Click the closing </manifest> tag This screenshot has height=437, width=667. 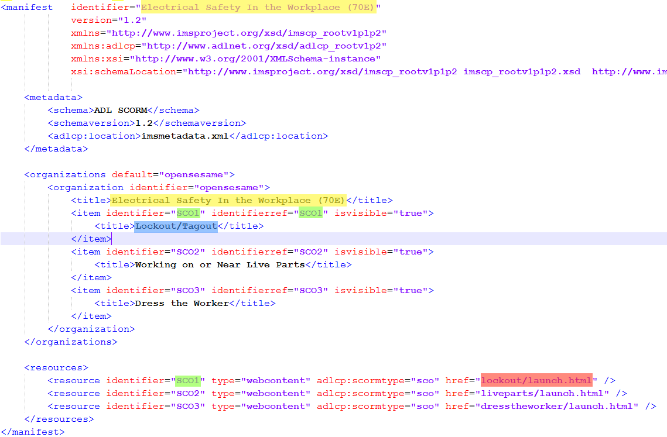click(x=32, y=432)
